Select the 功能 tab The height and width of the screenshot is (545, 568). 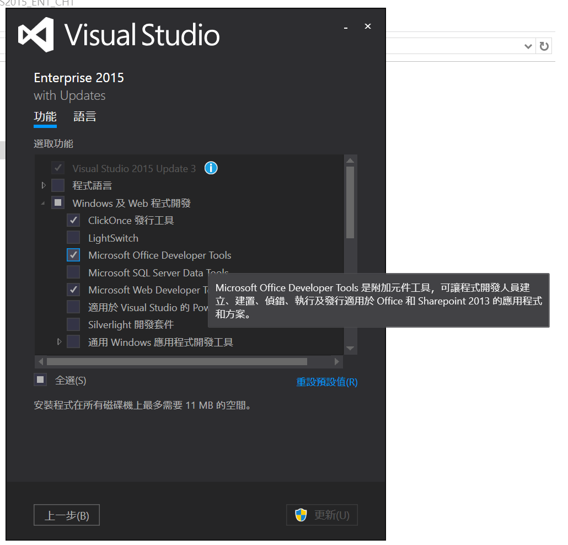[45, 116]
